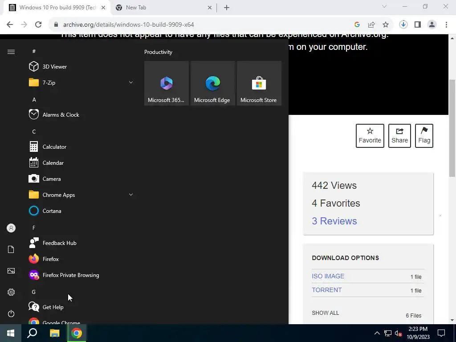Launch the Camera app
This screenshot has height=342, width=456.
pos(81,179)
